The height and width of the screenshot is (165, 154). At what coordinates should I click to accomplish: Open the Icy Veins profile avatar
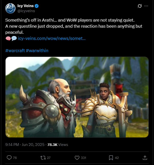tap(10, 8)
